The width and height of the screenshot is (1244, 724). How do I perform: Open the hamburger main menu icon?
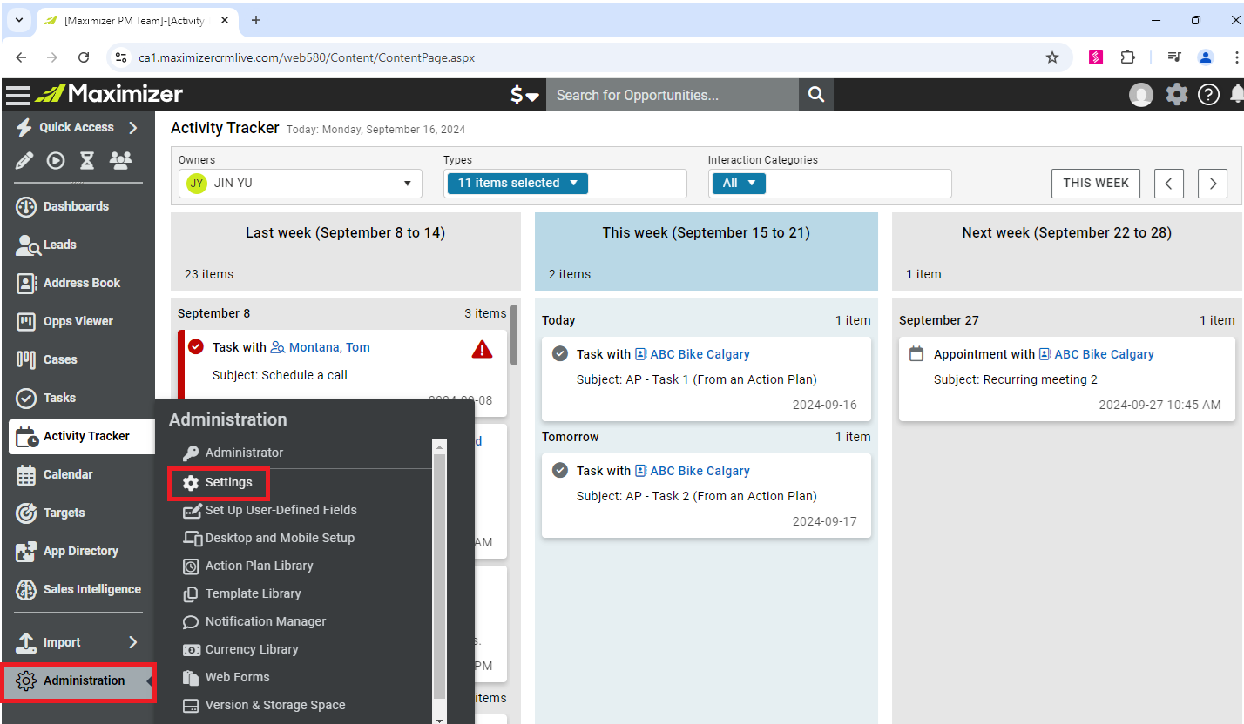(x=17, y=95)
